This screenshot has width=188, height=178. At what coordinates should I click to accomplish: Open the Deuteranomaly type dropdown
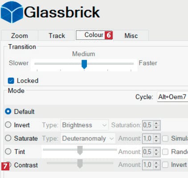(88, 138)
